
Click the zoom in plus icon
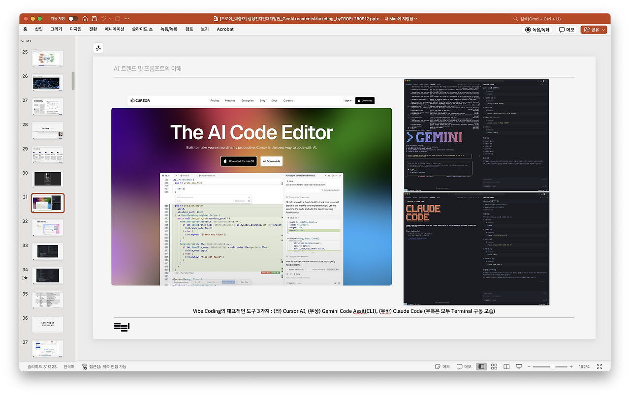coord(571,366)
